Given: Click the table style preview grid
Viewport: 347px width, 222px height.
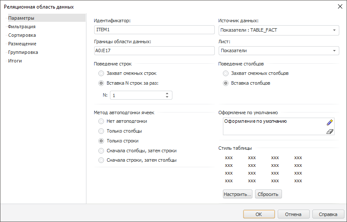Looking at the screenshot, I should (x=263, y=169).
